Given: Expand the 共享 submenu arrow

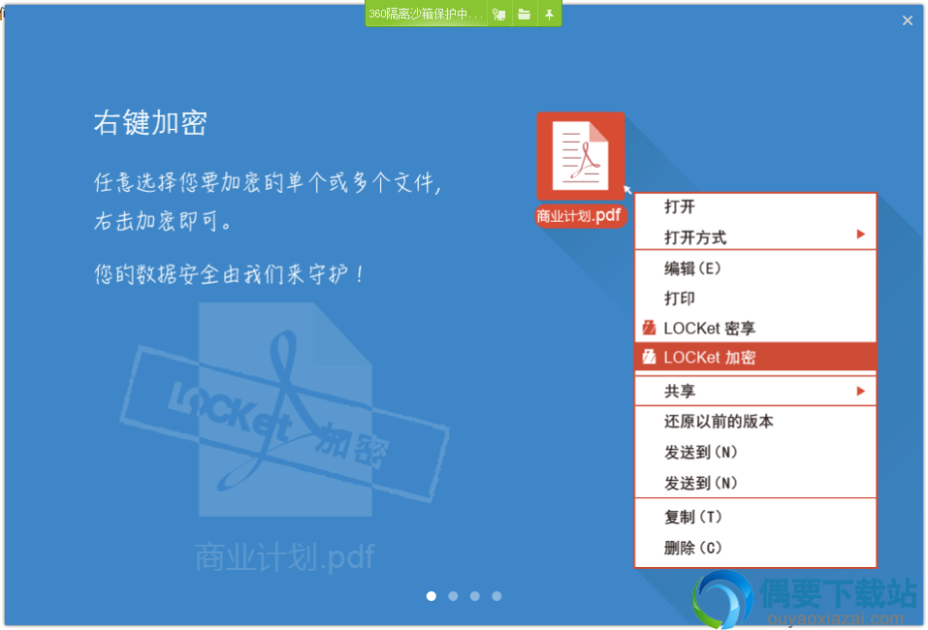Looking at the screenshot, I should 860,391.
